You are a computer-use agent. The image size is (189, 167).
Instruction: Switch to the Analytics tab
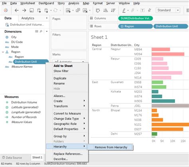tap(28, 18)
